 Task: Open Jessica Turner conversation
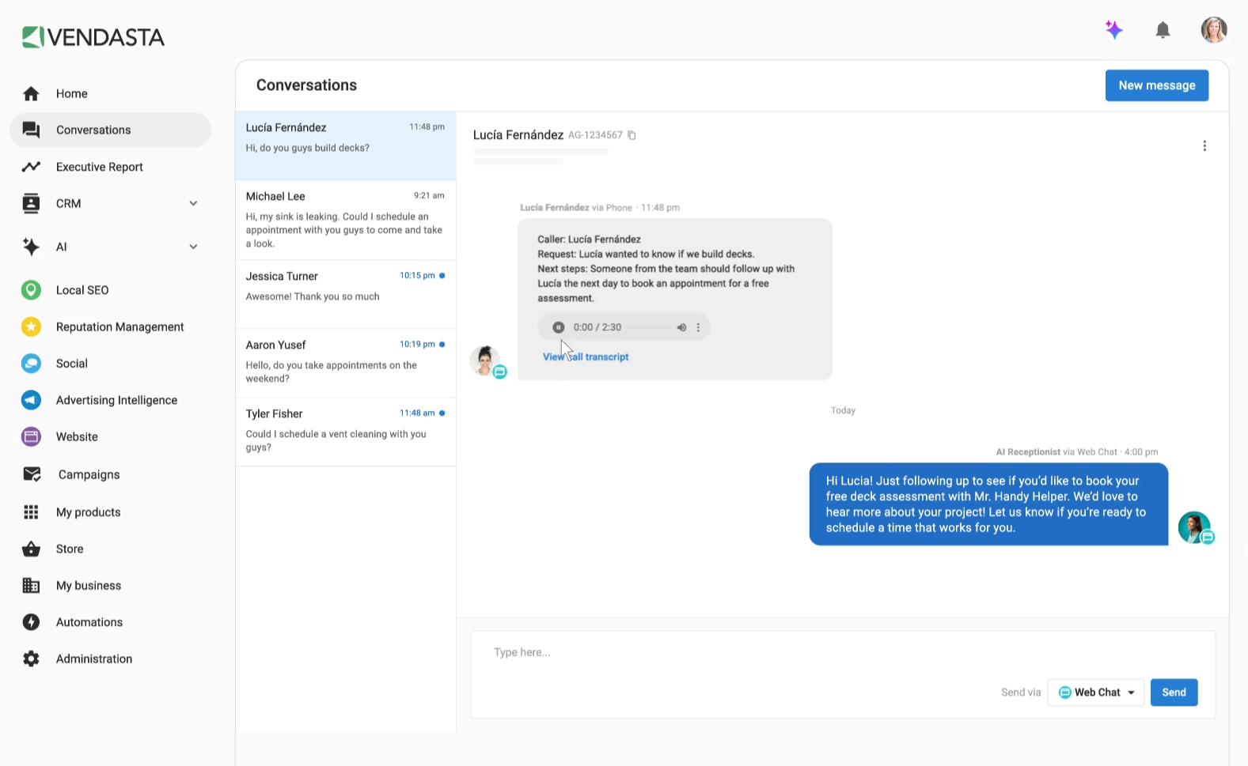346,295
